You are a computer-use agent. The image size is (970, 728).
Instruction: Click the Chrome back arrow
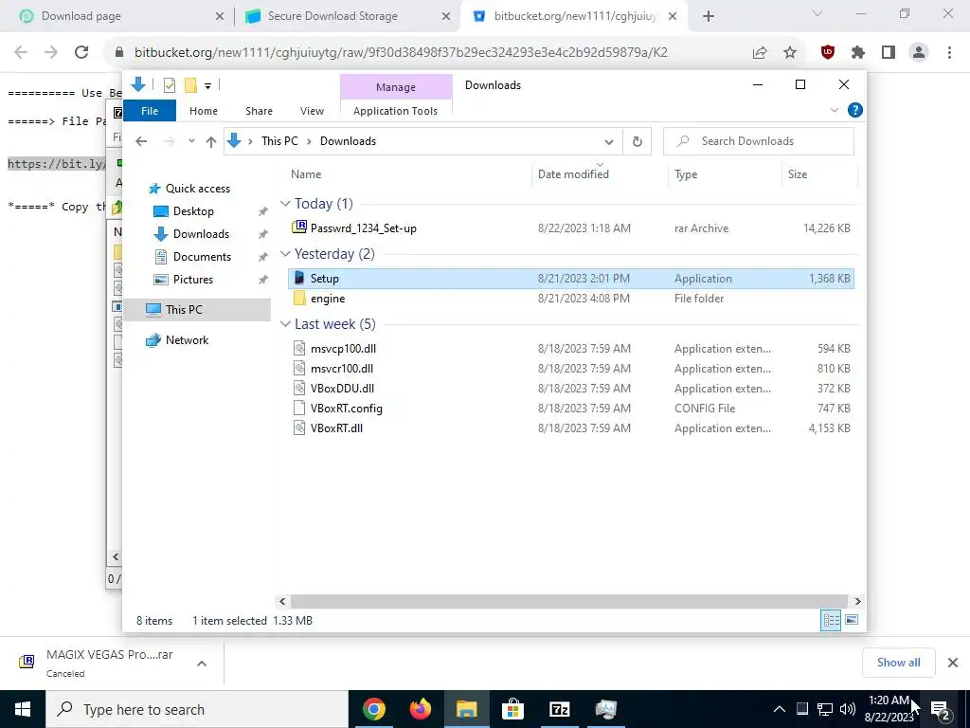click(21, 53)
